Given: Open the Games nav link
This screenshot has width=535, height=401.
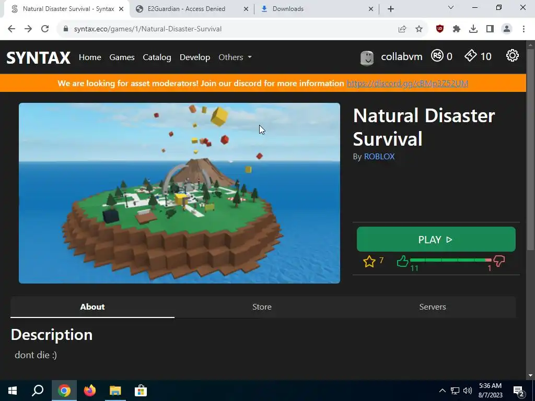Looking at the screenshot, I should (122, 57).
